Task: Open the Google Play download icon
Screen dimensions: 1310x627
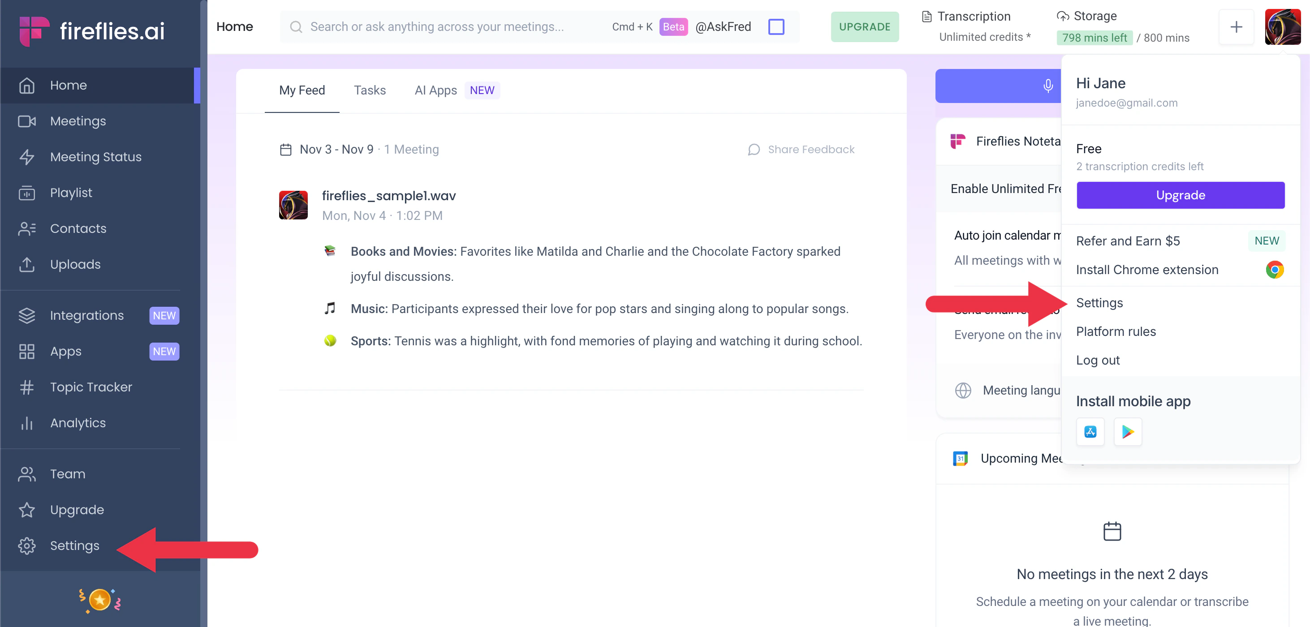Action: [1128, 432]
